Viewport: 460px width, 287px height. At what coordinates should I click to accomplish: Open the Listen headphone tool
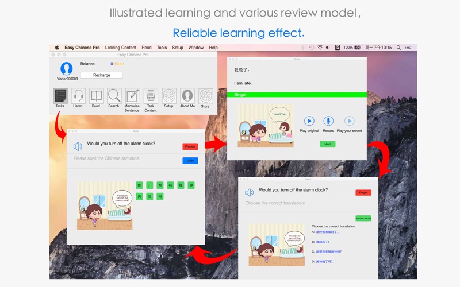pyautogui.click(x=78, y=96)
